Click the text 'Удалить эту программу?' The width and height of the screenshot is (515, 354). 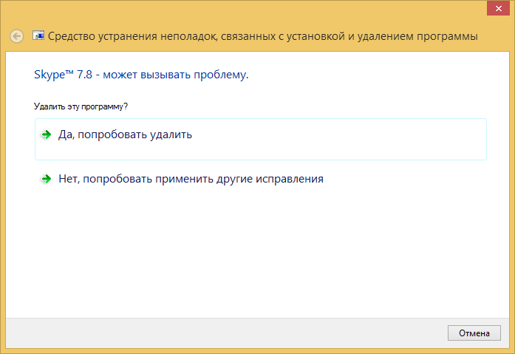[81, 106]
